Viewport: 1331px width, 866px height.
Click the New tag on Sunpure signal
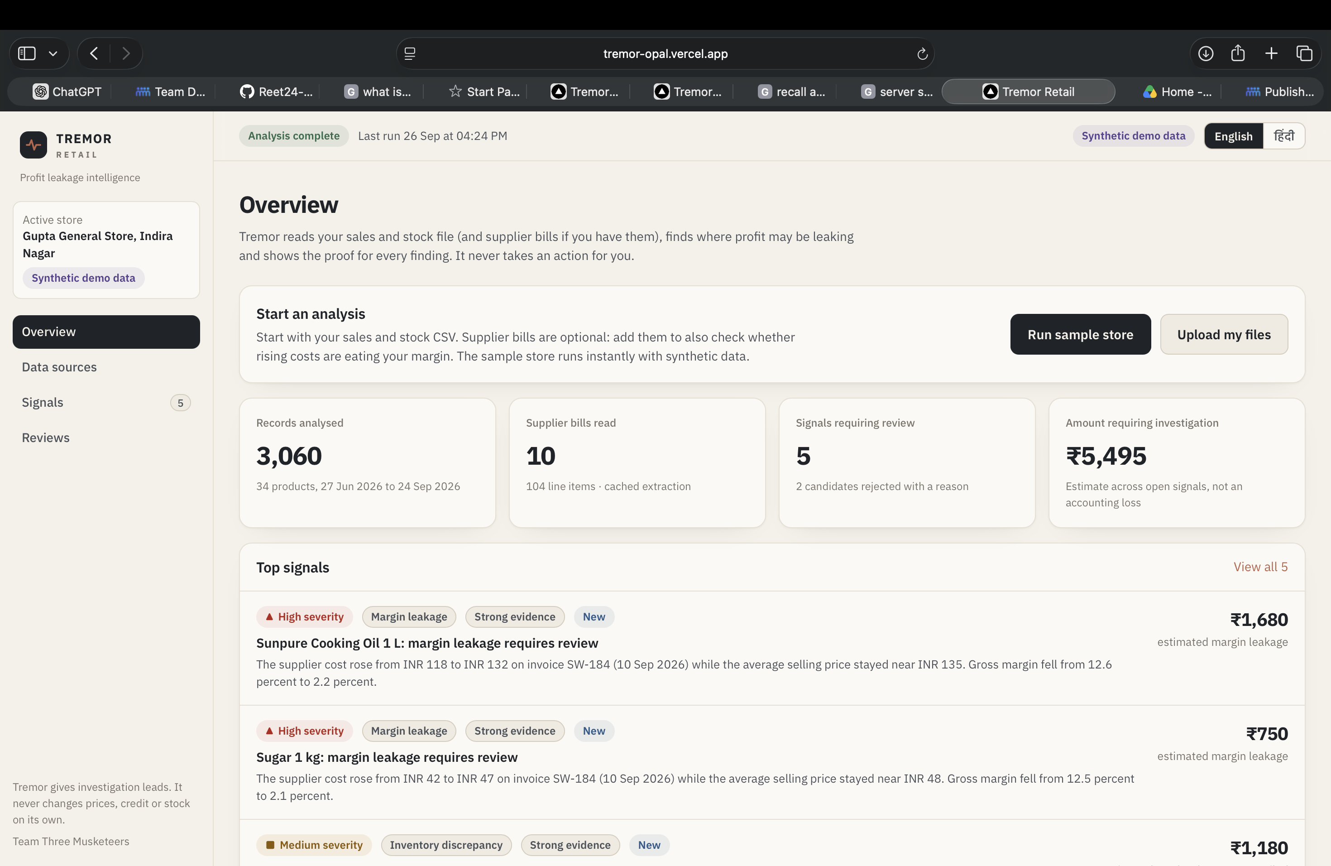tap(594, 617)
